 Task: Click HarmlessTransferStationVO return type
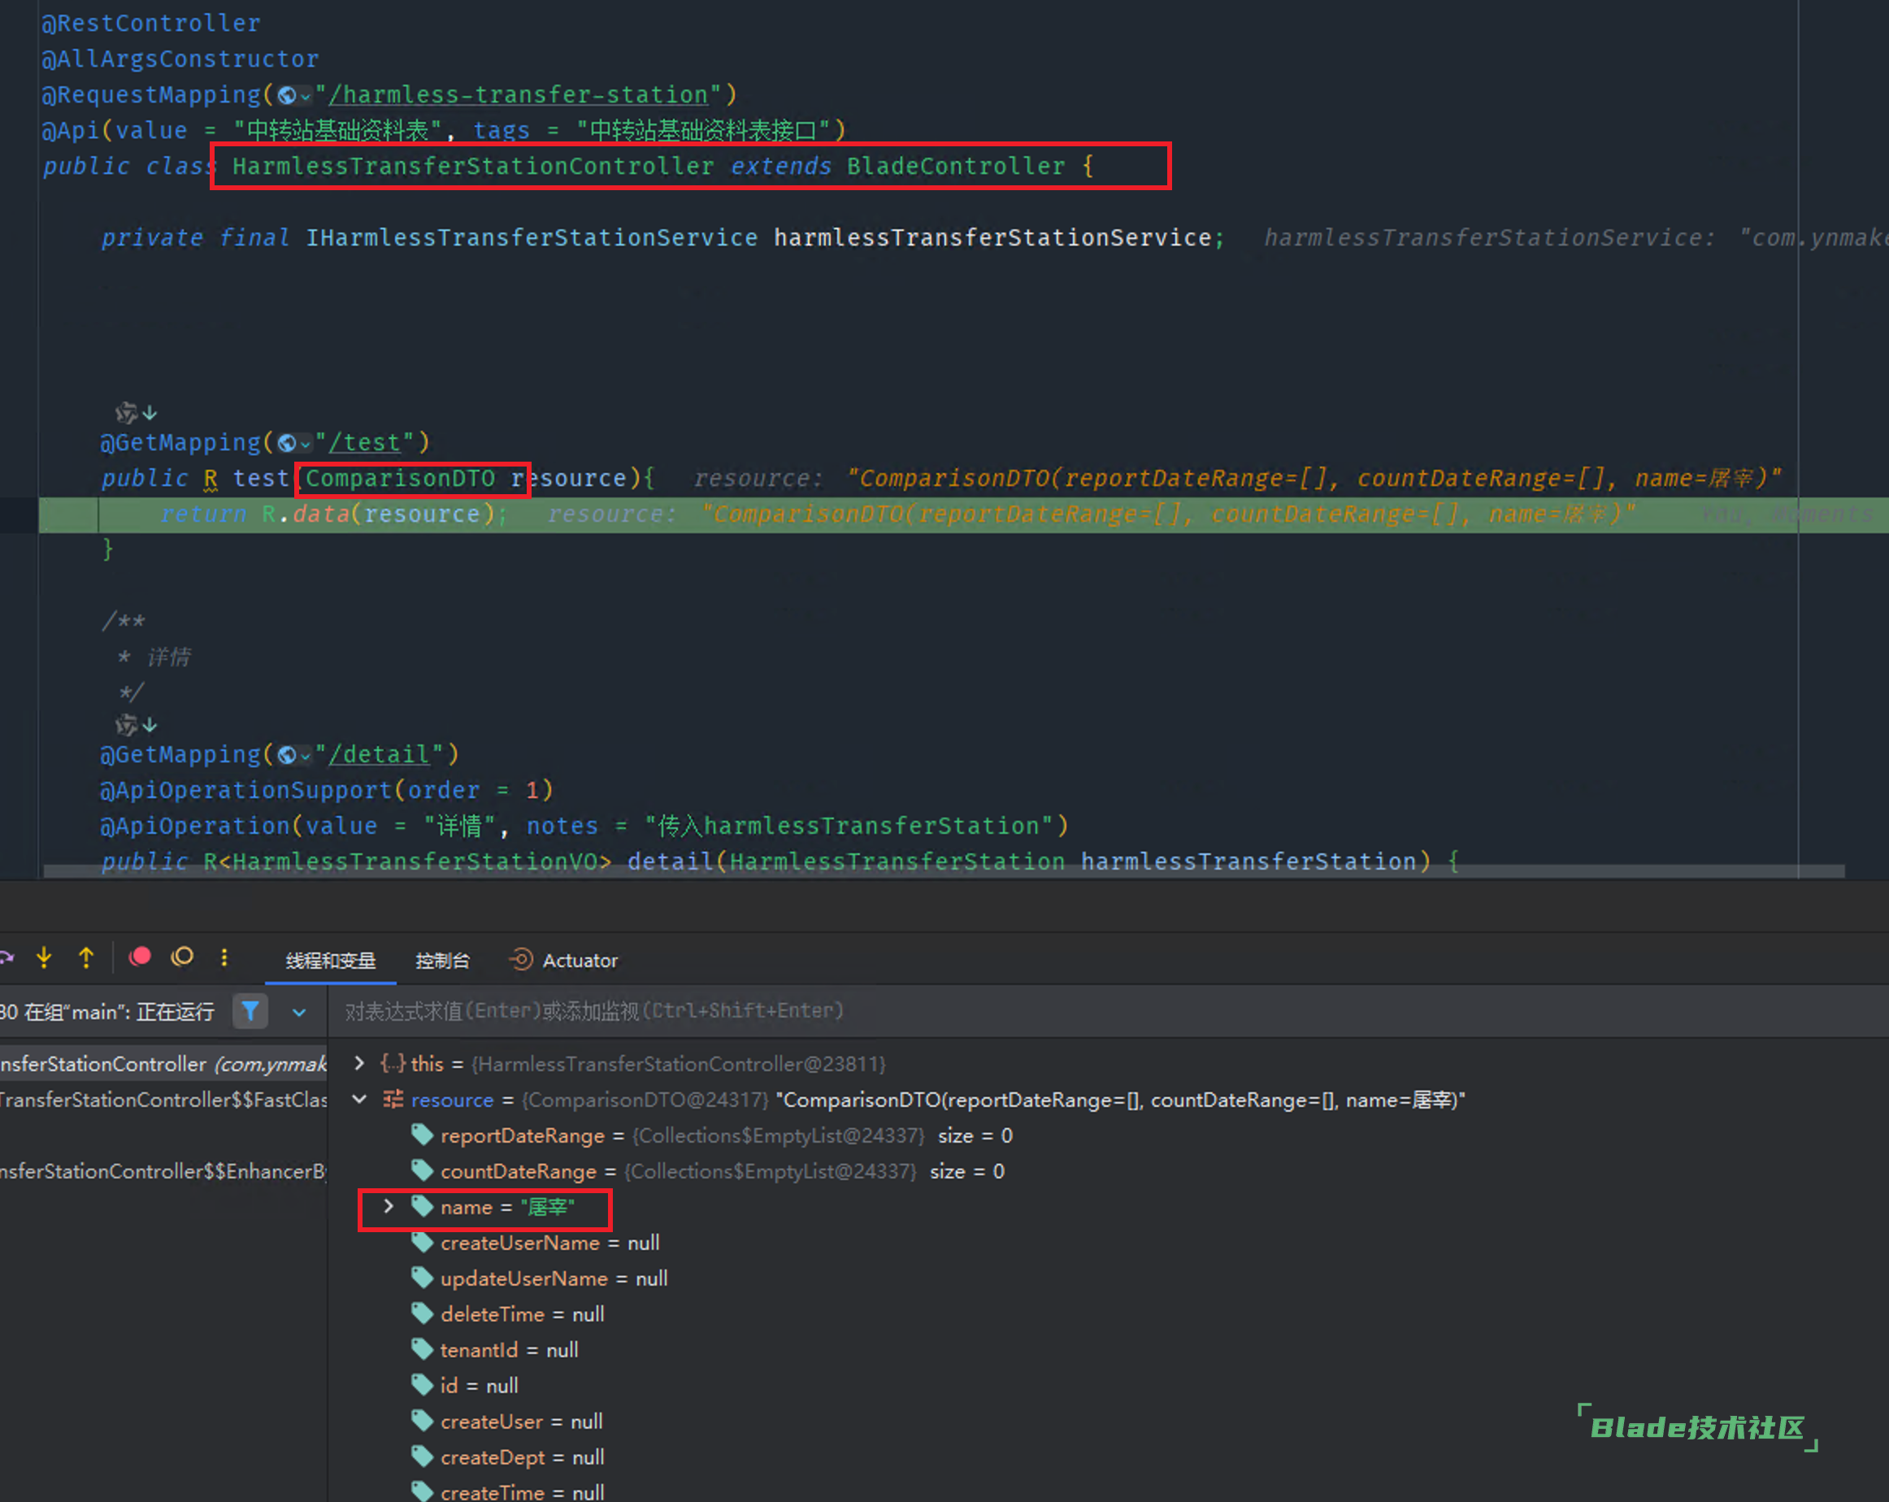tap(415, 862)
